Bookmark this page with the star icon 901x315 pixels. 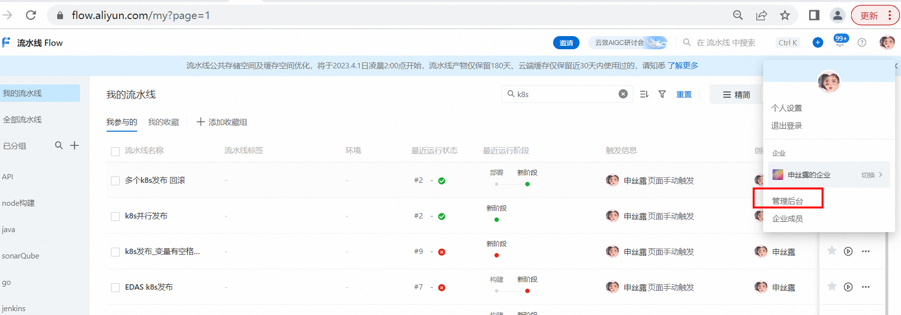pos(785,15)
